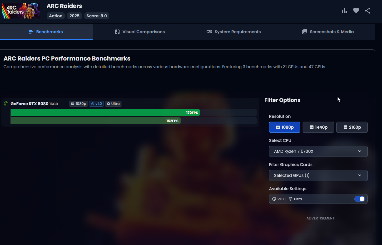The height and width of the screenshot is (245, 382).
Task: Click the Benchmarks tab icon
Action: point(31,32)
